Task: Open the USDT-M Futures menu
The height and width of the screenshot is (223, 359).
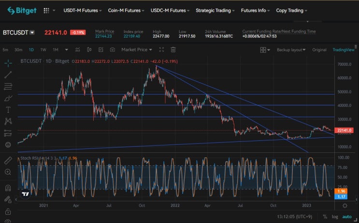Action: click(83, 11)
